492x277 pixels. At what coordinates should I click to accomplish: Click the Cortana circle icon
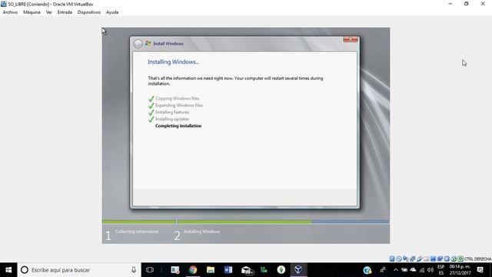tap(25, 270)
